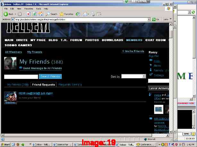Go to CHAT ROOM in site navigation
This screenshot has height=147, width=197.
pos(156,40)
